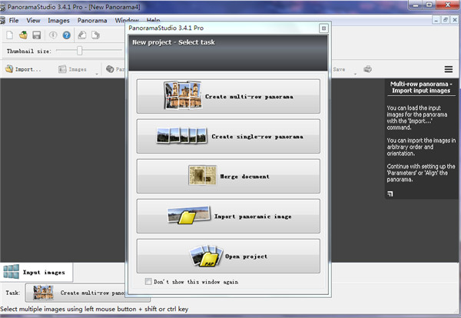The height and width of the screenshot is (318, 461).
Task: Select the Input images tab
Action: click(x=36, y=272)
